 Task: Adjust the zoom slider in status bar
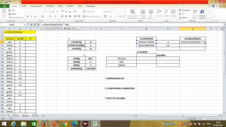point(205,119)
